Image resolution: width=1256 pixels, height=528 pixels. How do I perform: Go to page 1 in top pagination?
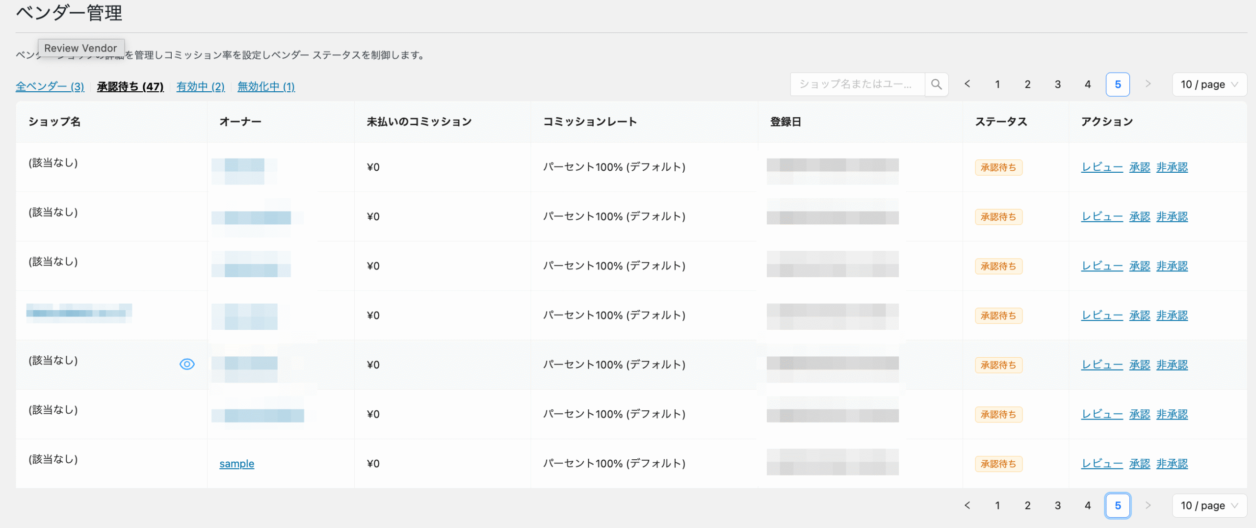(997, 84)
